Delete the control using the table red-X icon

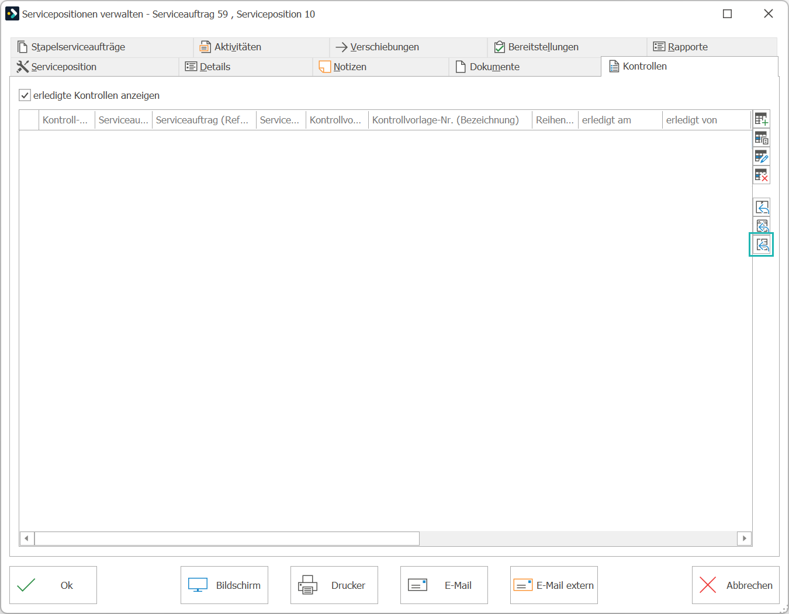(761, 175)
